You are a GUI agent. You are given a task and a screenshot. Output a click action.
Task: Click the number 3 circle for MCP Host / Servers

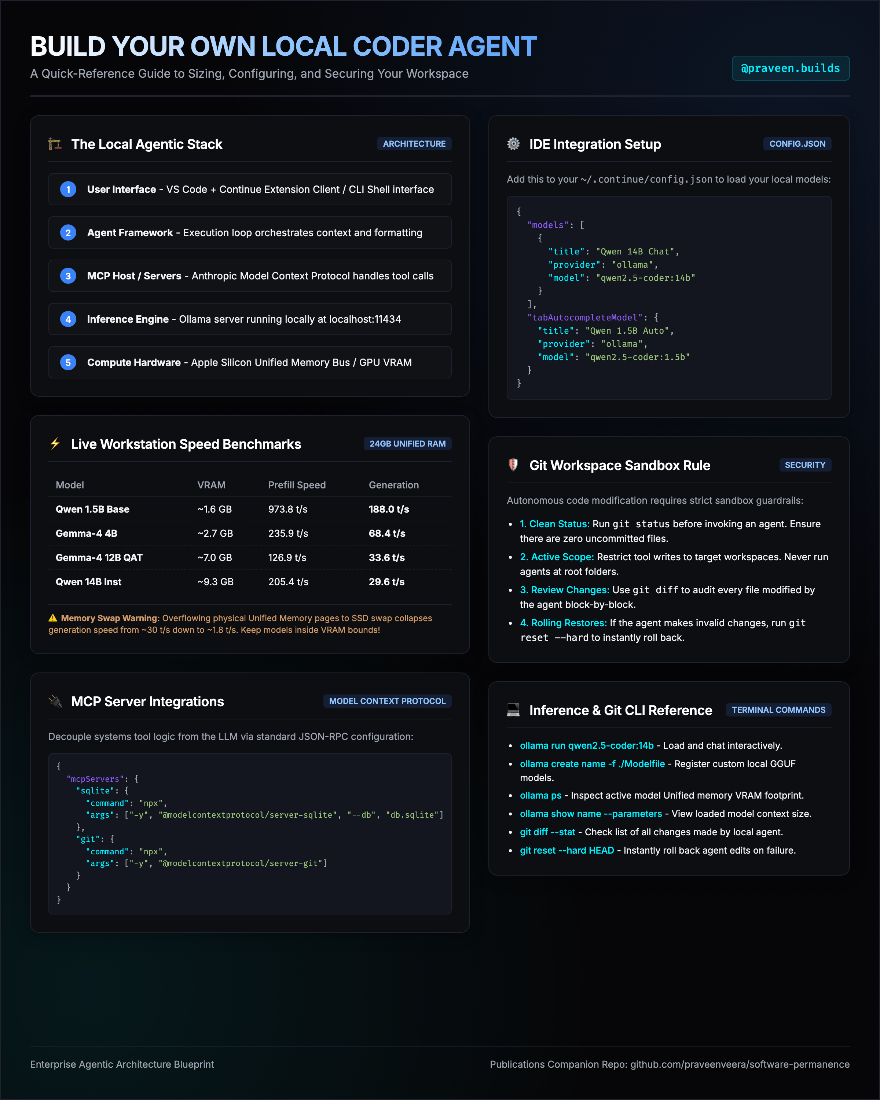[x=68, y=276]
